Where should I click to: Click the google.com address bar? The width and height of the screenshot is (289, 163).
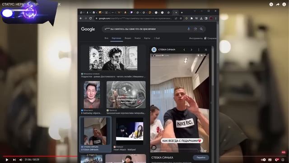(x=135, y=18)
